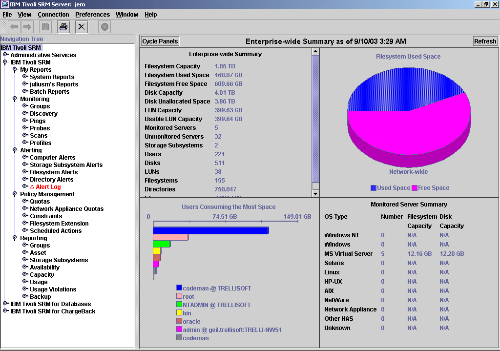Open Filesystem Alerts in tree

(x=54, y=172)
